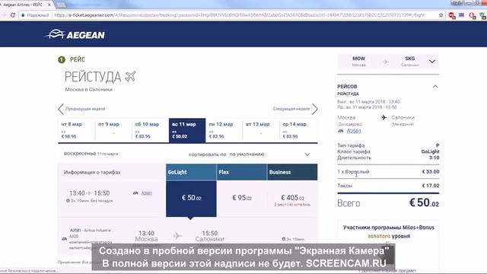This screenshot has width=487, height=274.
Task: Select date tab чт 8 мар
Action: (76, 130)
